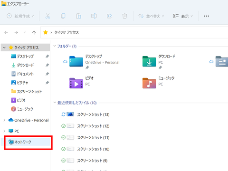Viewport: 228px width, 171px height.
Task: Click the star icon in address bar
Action: pos(46,32)
